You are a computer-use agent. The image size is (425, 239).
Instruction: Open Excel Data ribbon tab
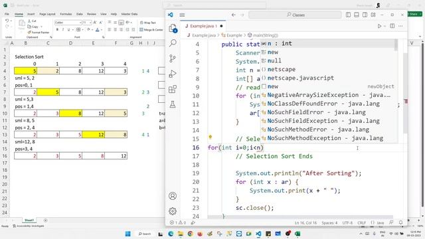click(x=80, y=14)
